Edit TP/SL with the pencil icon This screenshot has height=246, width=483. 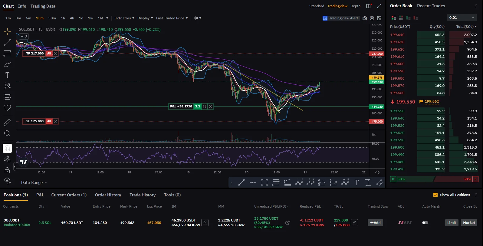pos(354,223)
